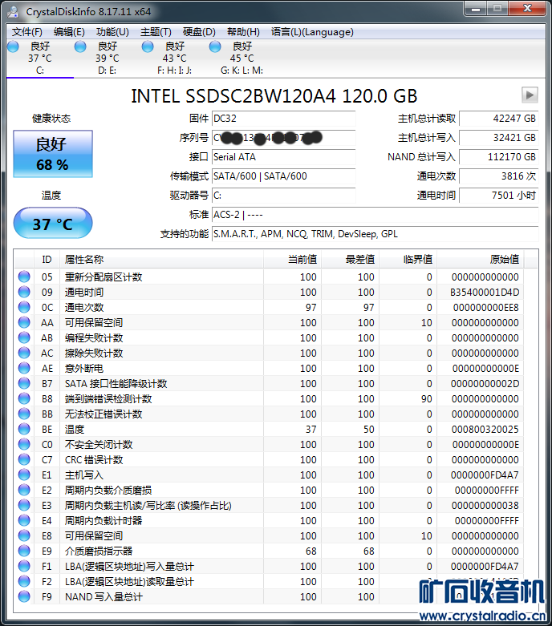The height and width of the screenshot is (626, 552).
Task: Click the NAND 总计写入 value 112170 GB
Action: coord(499,157)
